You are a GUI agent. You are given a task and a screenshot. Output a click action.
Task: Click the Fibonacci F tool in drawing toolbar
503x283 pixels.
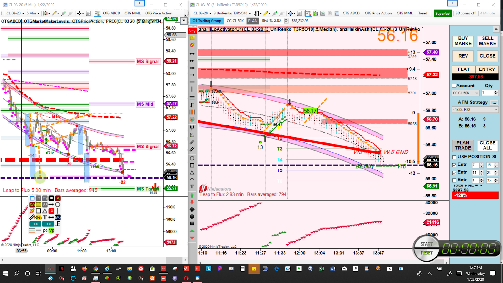tap(192, 105)
